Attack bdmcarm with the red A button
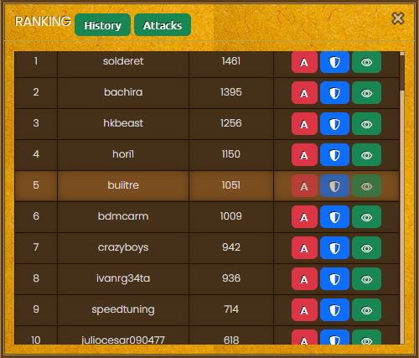The image size is (419, 358). pos(304,217)
